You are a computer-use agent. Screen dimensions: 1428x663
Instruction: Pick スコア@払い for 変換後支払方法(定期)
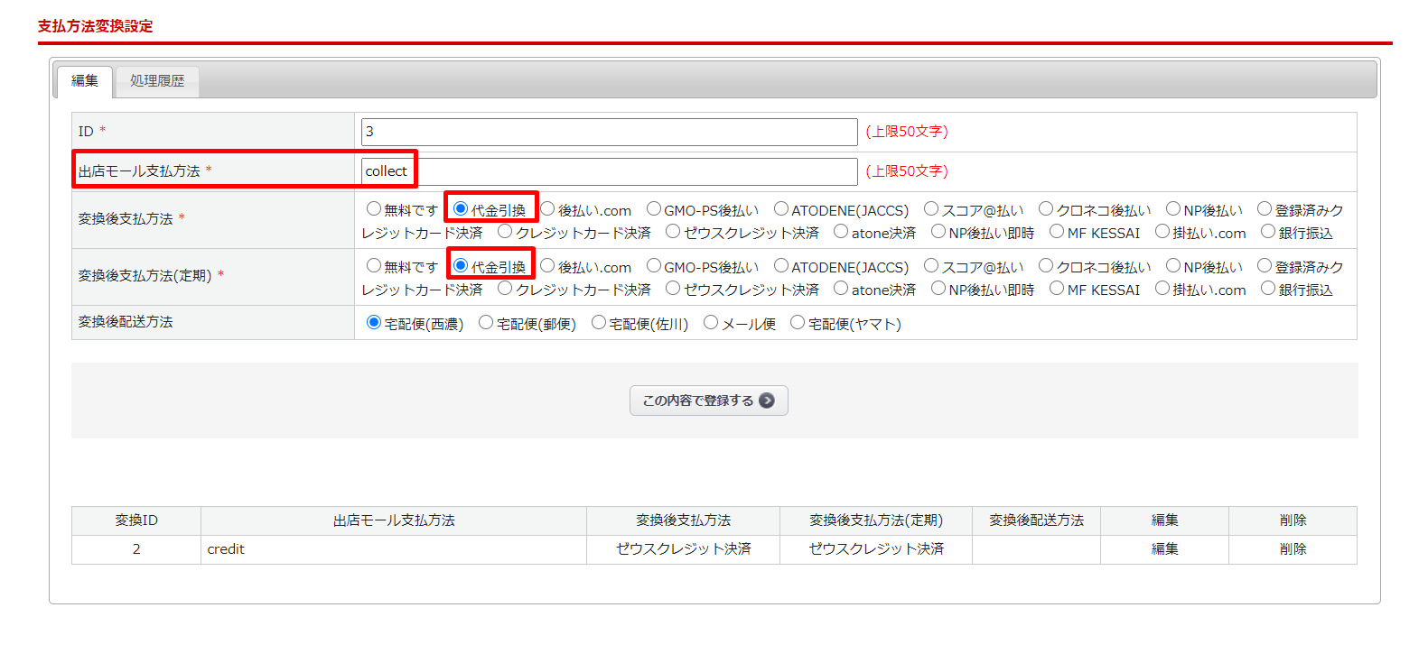[x=931, y=266]
